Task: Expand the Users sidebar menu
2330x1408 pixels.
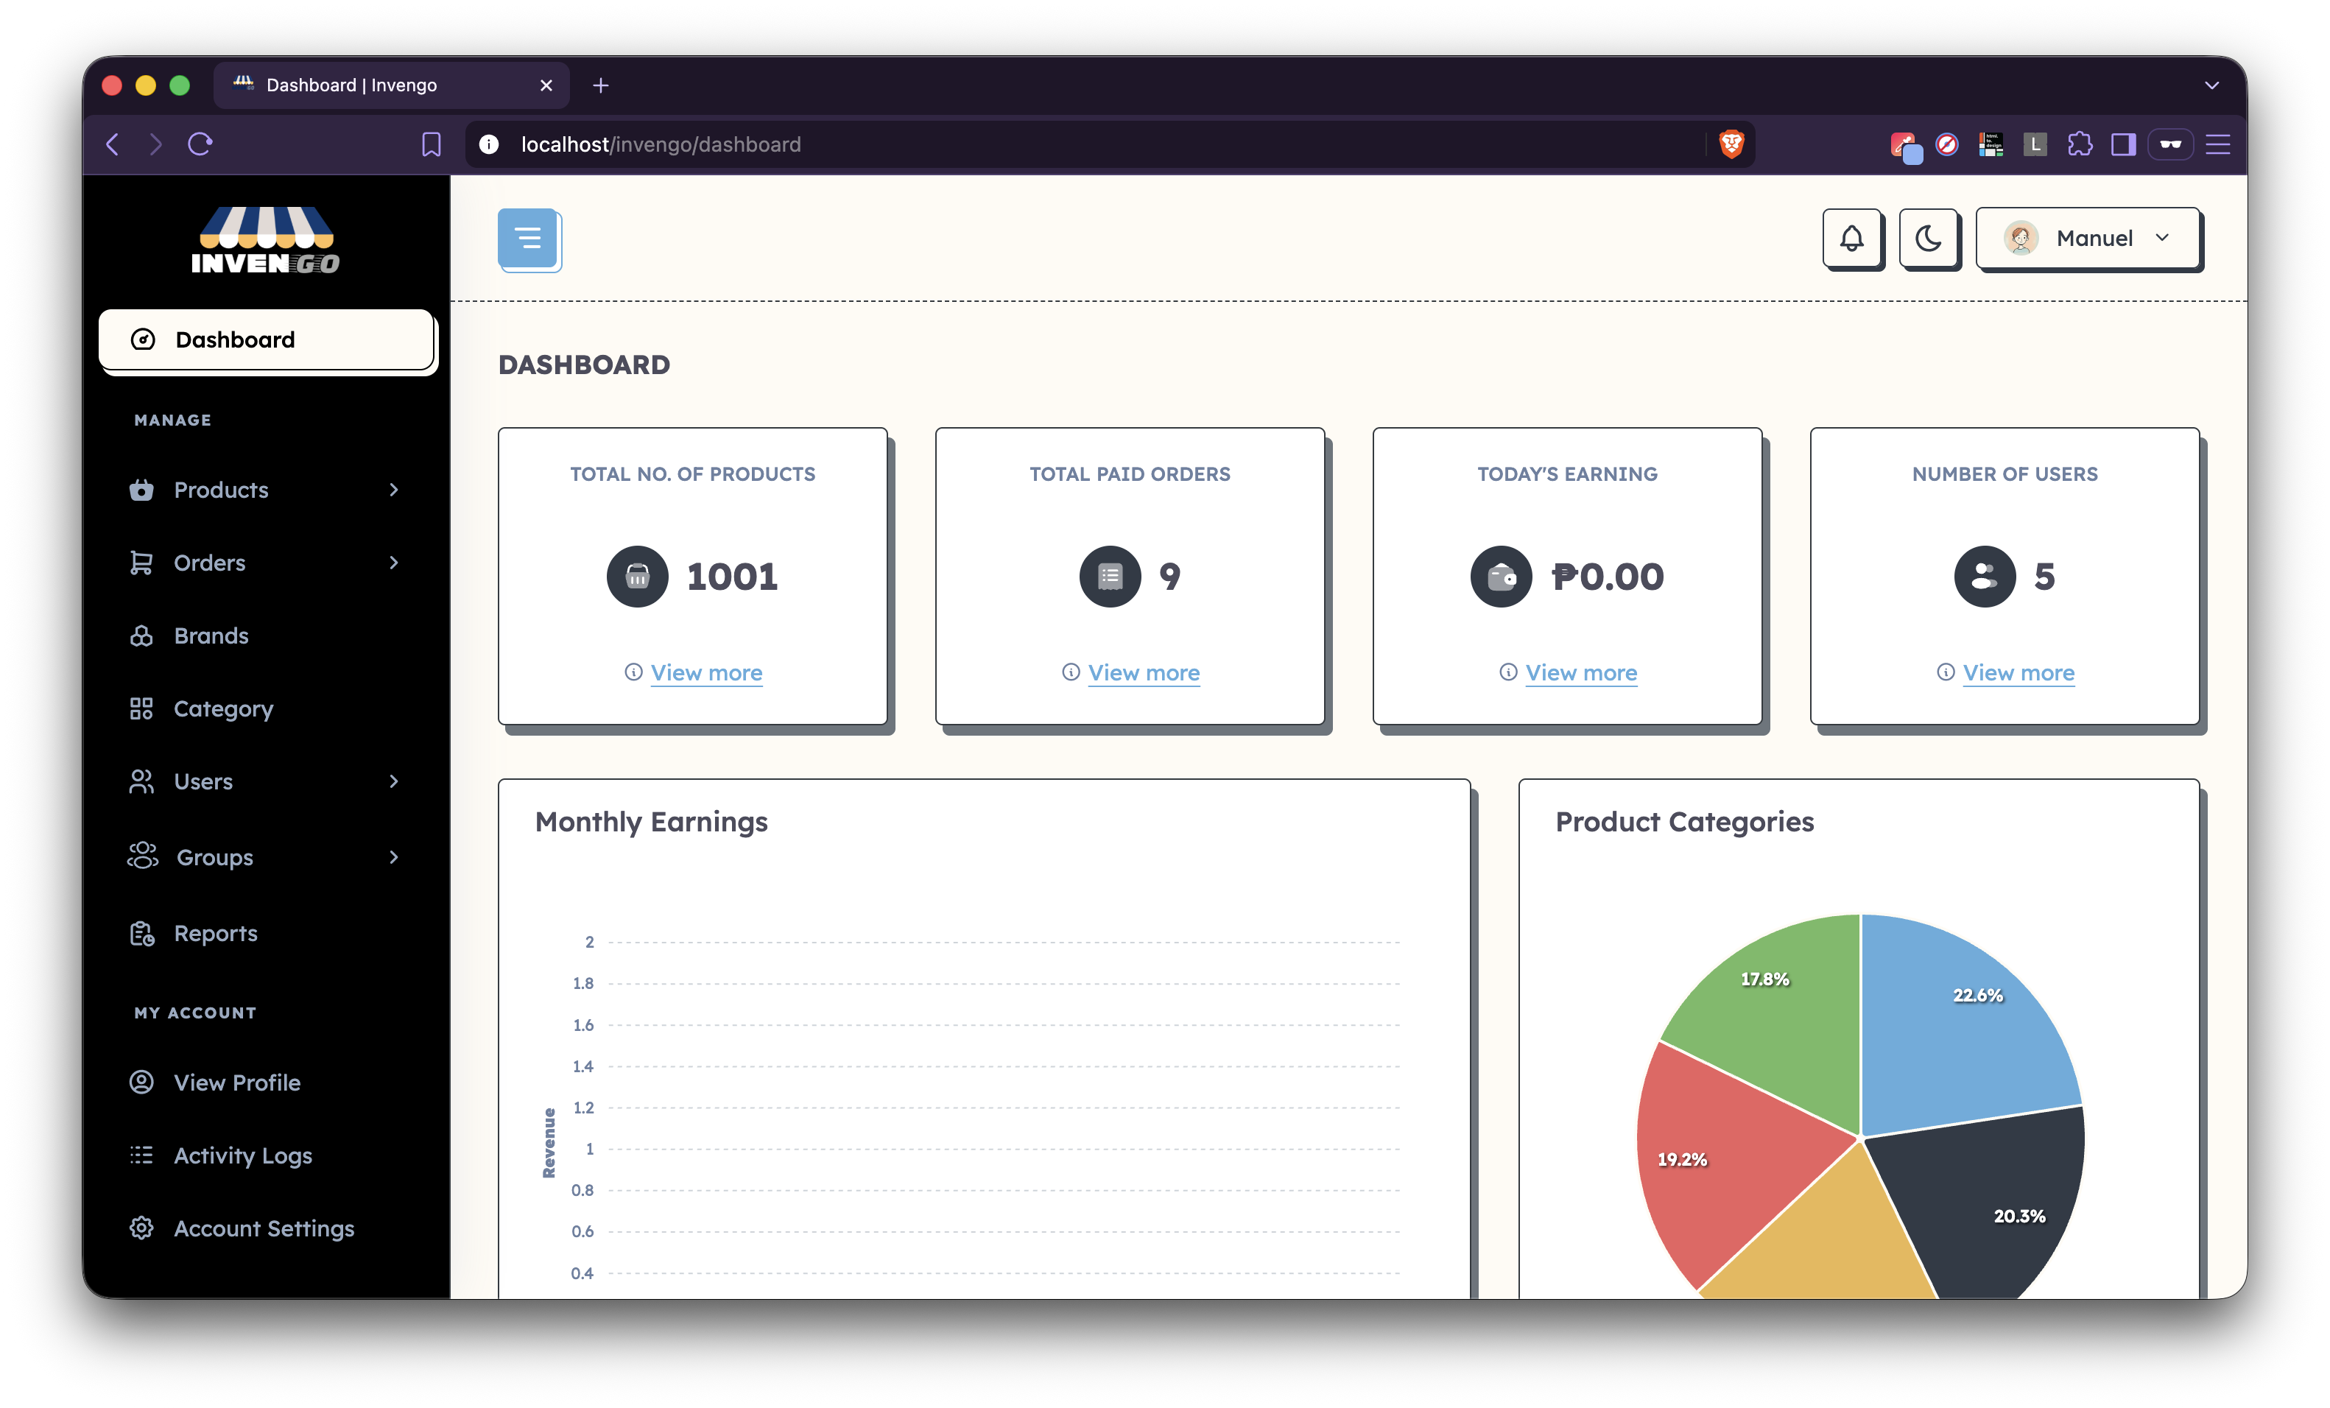Action: [x=266, y=781]
